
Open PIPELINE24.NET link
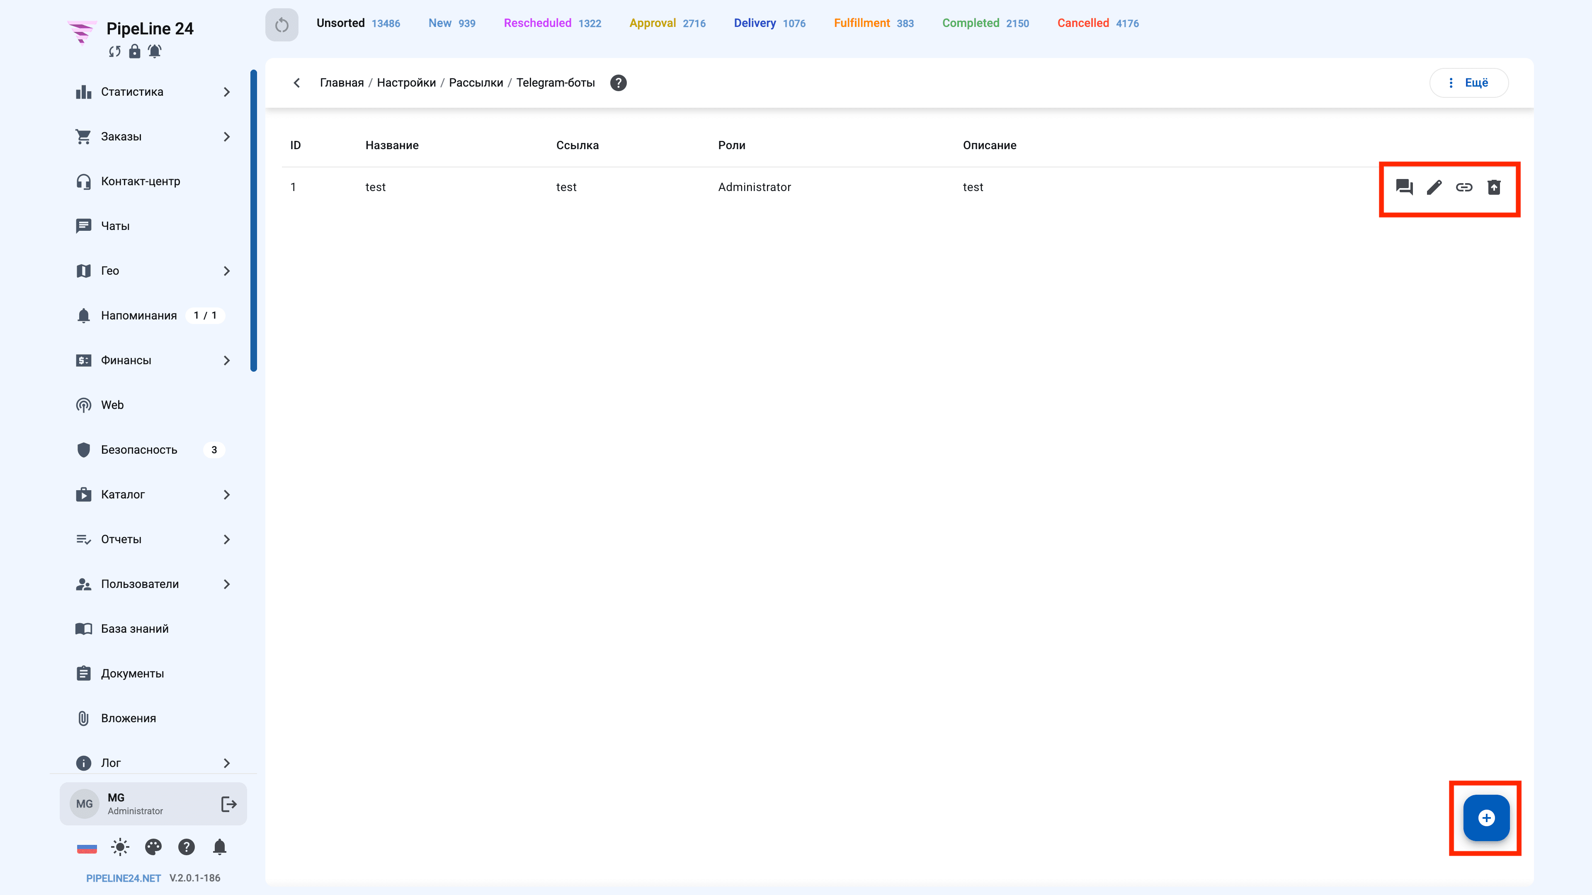(123, 878)
